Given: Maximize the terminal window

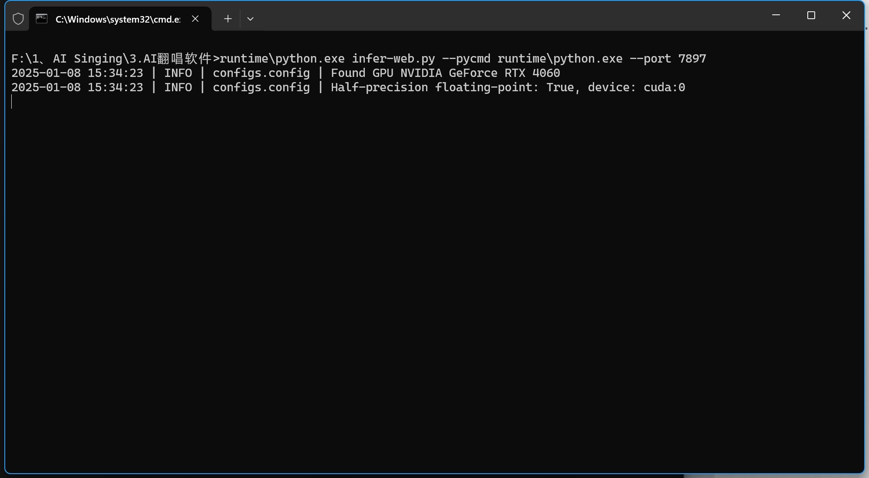Looking at the screenshot, I should (x=811, y=15).
